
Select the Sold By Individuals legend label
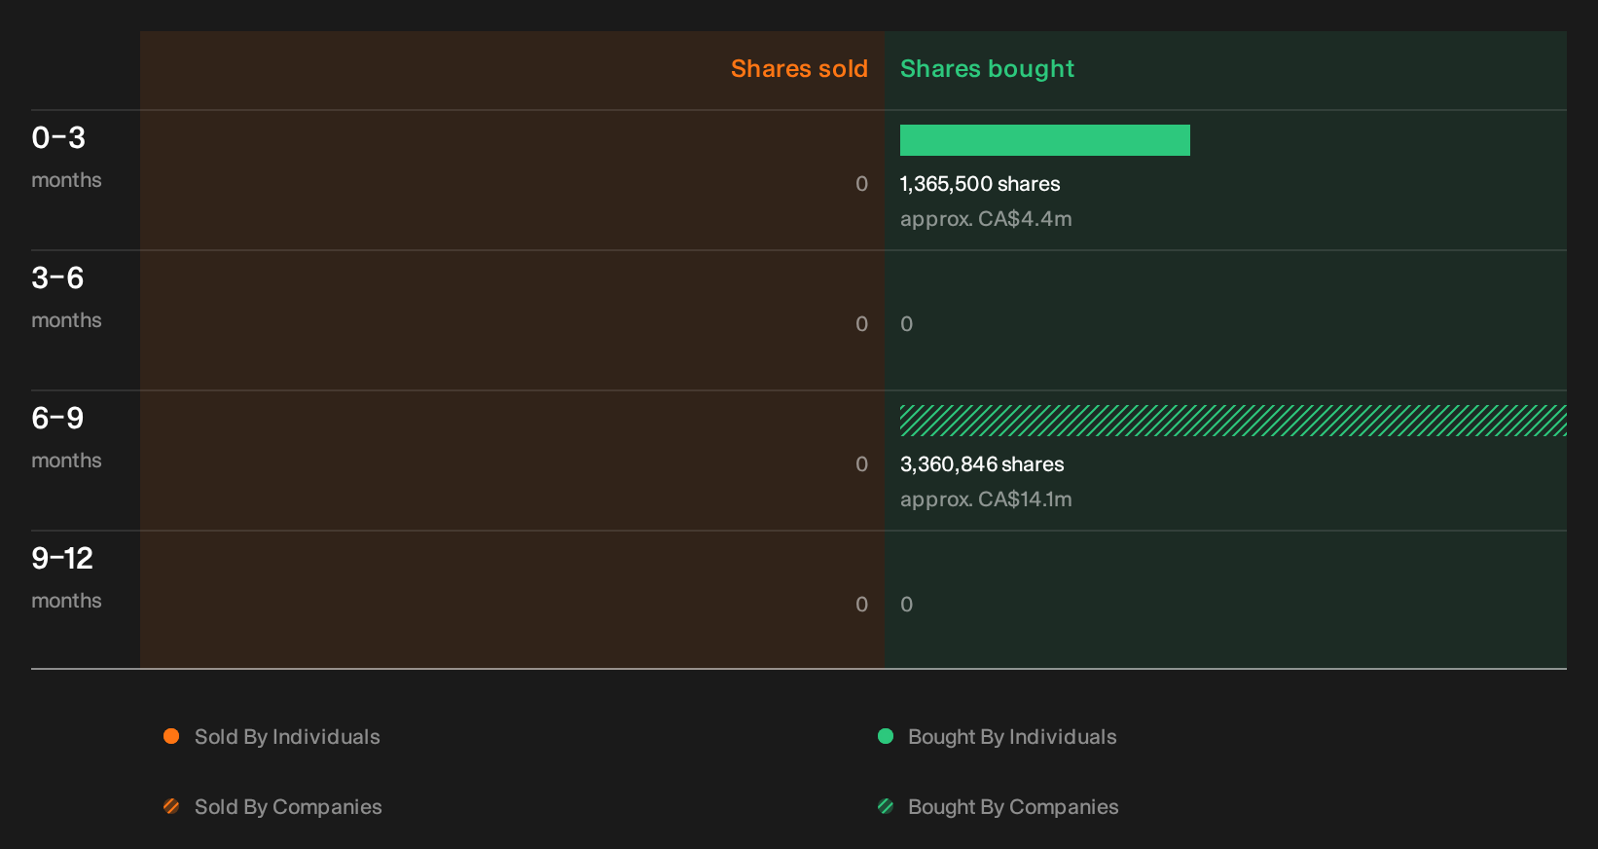(287, 737)
